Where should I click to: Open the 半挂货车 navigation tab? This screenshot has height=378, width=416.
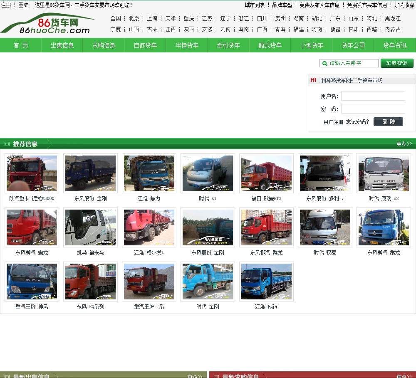tap(187, 45)
